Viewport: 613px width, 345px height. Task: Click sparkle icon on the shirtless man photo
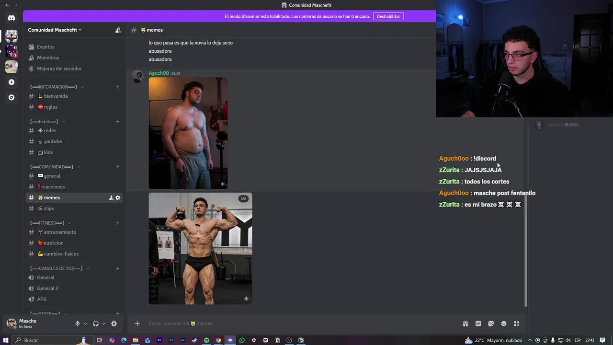pos(222,184)
